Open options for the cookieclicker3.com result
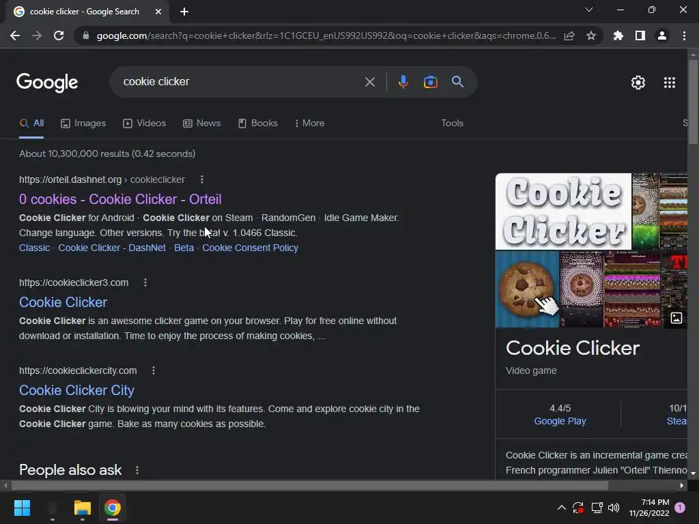 [145, 282]
